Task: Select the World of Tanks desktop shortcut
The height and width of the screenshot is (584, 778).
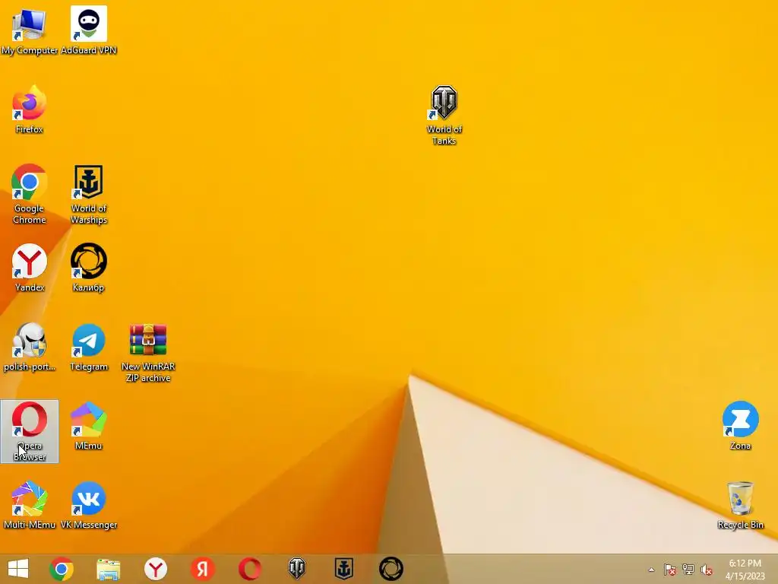Action: point(444,116)
